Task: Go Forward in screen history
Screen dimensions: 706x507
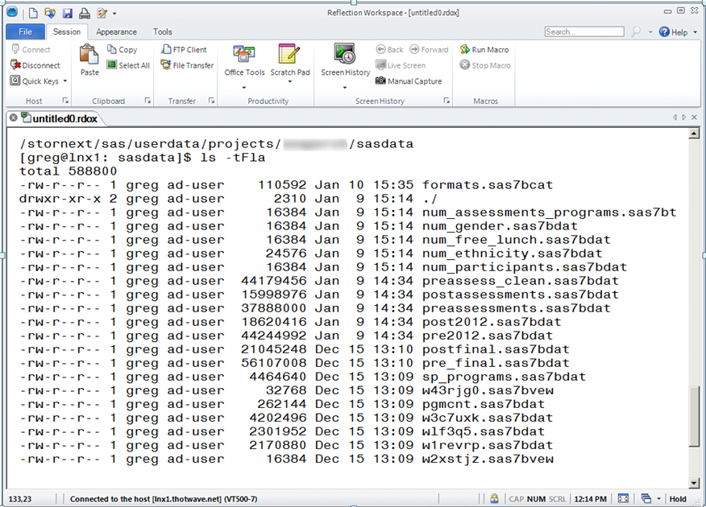Action: point(429,49)
